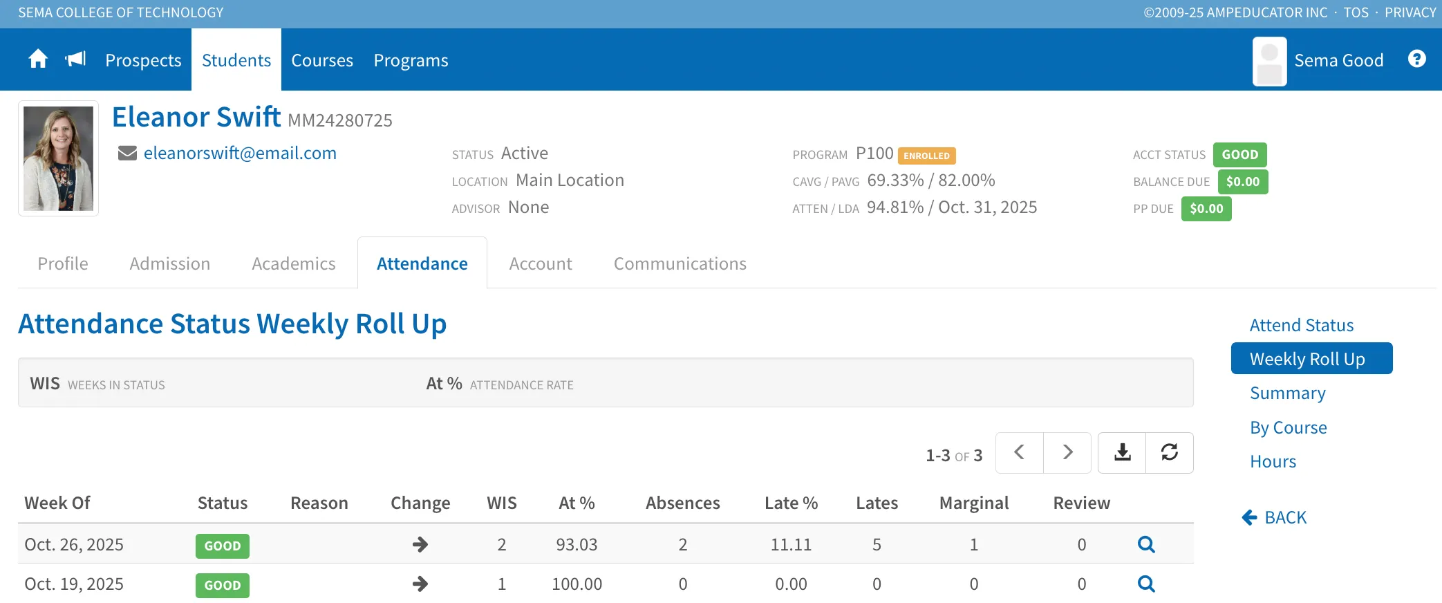Screen dimensions: 1442x603
Task: Select the Attendance tab
Action: coord(422,263)
